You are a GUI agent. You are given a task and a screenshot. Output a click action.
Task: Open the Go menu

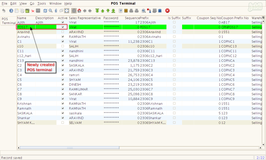pyautogui.click(x=32, y=3)
